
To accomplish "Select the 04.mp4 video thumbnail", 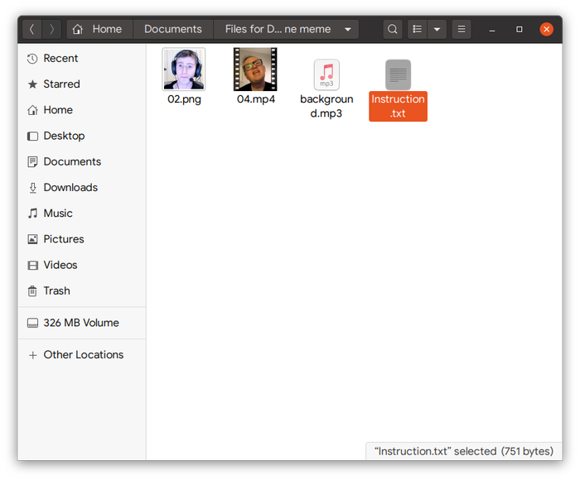I will (255, 69).
